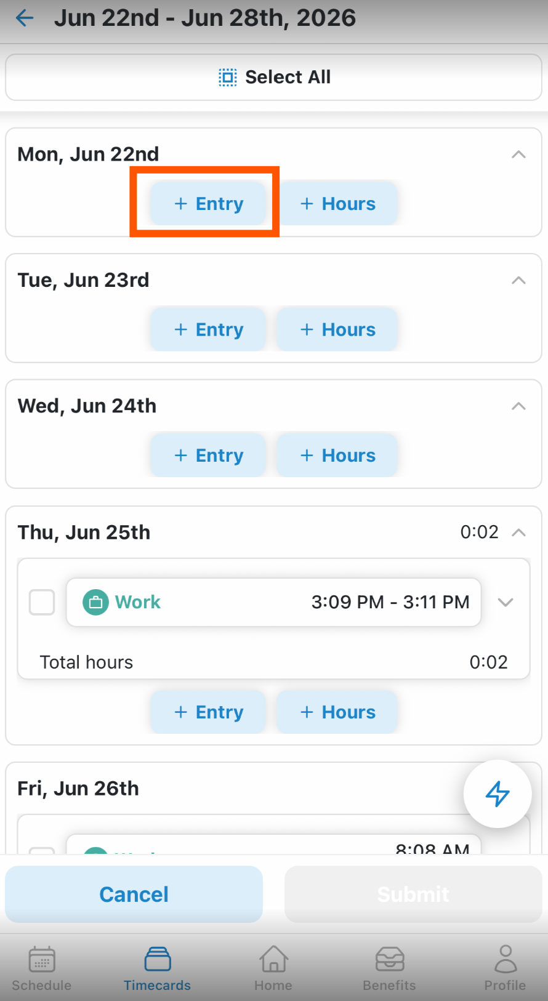
Task: Add Hours for Tue, Jun 23rd
Action: click(337, 329)
